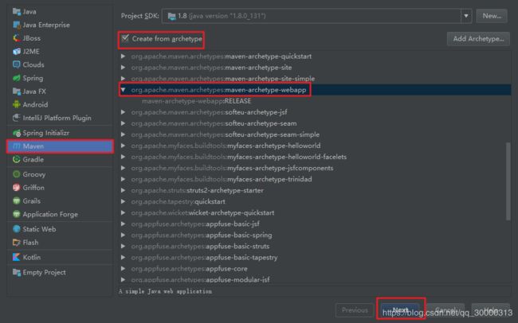
Task: Click archetype list vertical scrollbar
Action: coord(508,181)
